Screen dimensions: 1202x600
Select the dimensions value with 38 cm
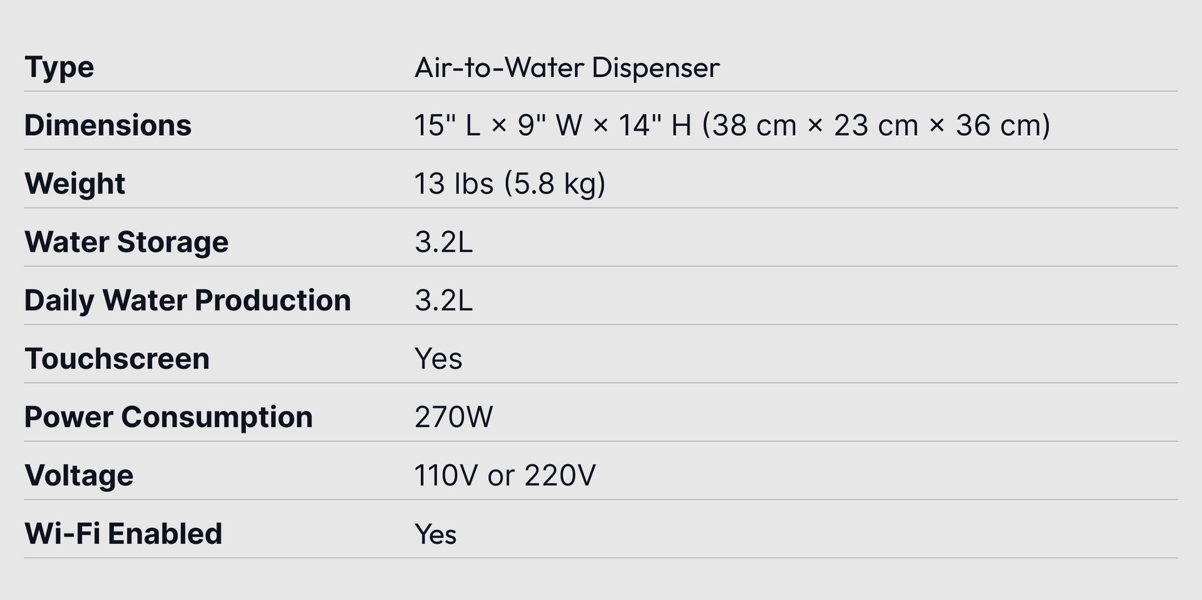[732, 125]
